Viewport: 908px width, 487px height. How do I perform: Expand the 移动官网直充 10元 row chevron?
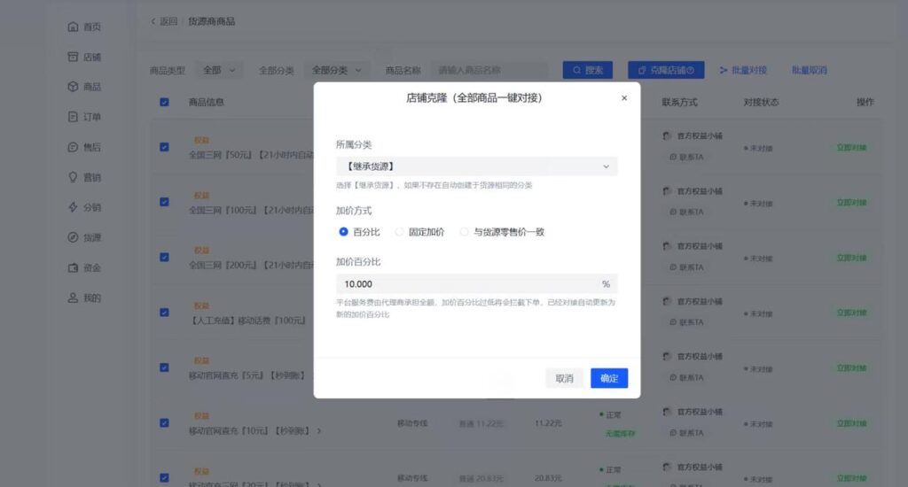(319, 431)
